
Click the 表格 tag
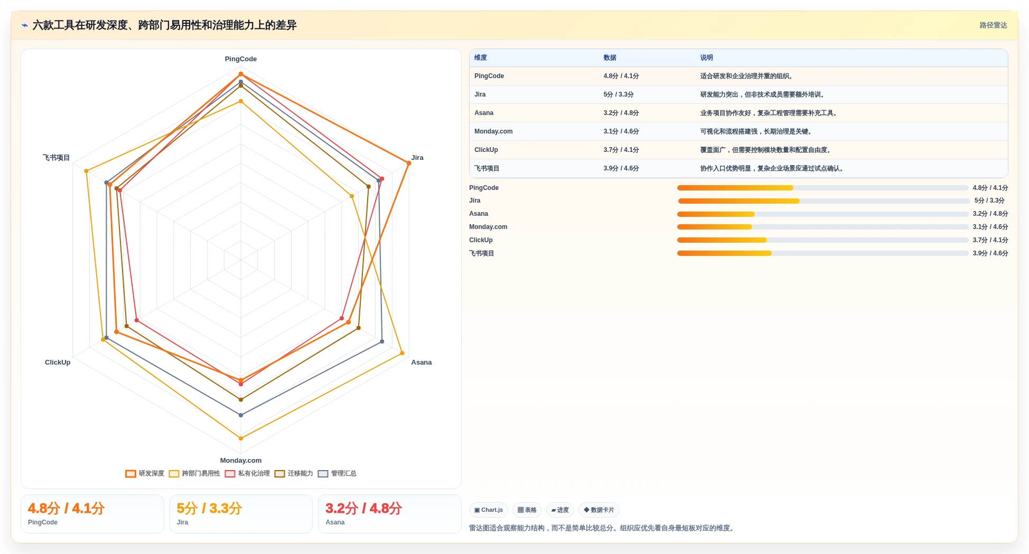coord(527,510)
